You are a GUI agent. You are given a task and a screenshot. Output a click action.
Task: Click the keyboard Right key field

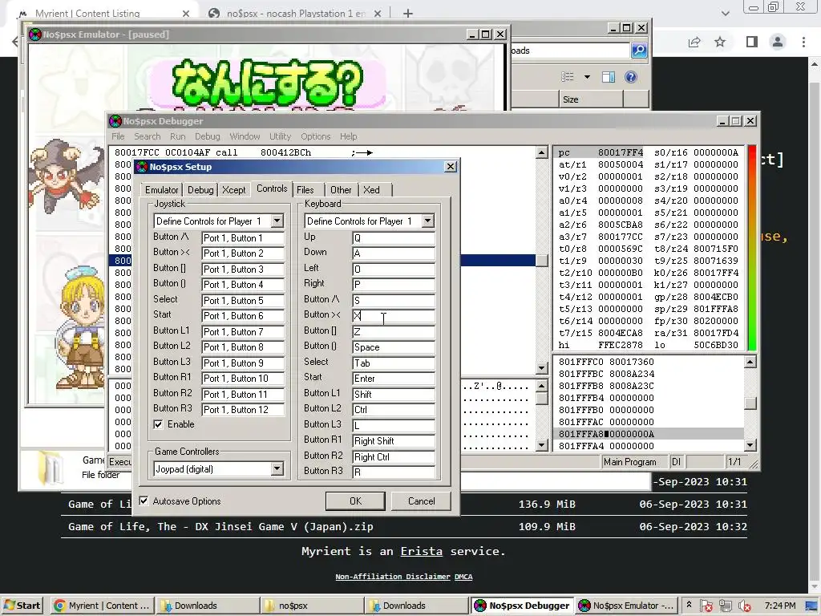(394, 285)
